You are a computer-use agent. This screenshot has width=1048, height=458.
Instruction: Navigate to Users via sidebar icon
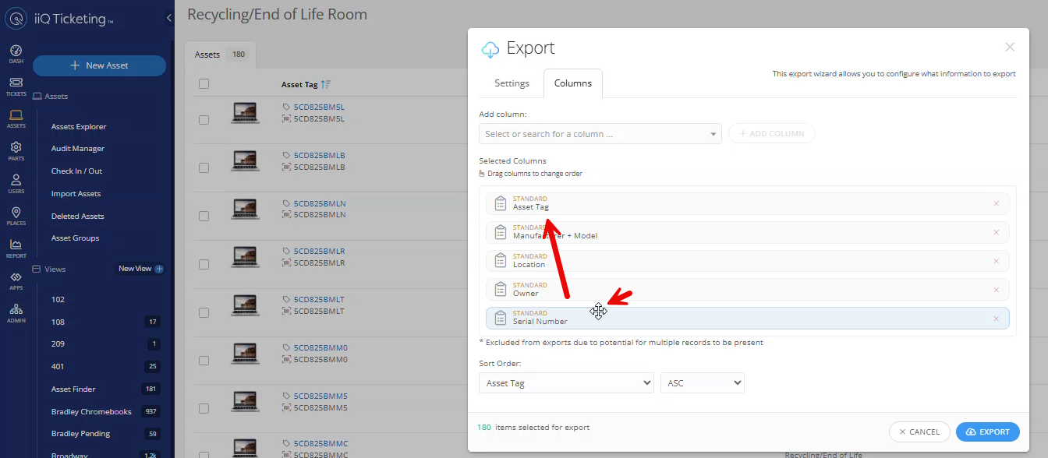click(16, 181)
